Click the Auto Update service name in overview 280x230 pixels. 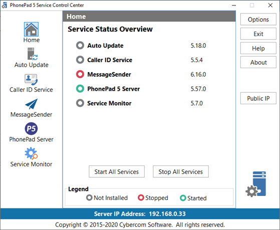coord(105,46)
